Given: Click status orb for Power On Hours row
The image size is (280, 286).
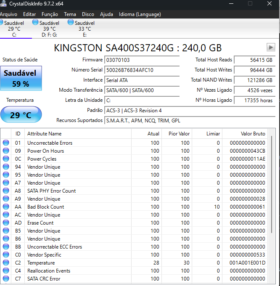Looking at the screenshot, I should point(6,151).
